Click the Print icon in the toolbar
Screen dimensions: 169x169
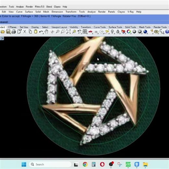point(14,32)
